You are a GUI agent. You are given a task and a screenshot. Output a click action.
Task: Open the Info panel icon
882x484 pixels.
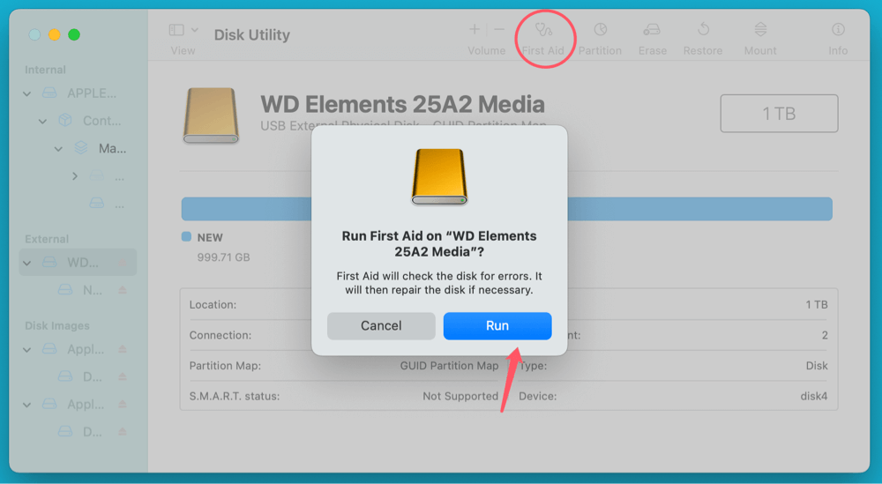tap(838, 30)
